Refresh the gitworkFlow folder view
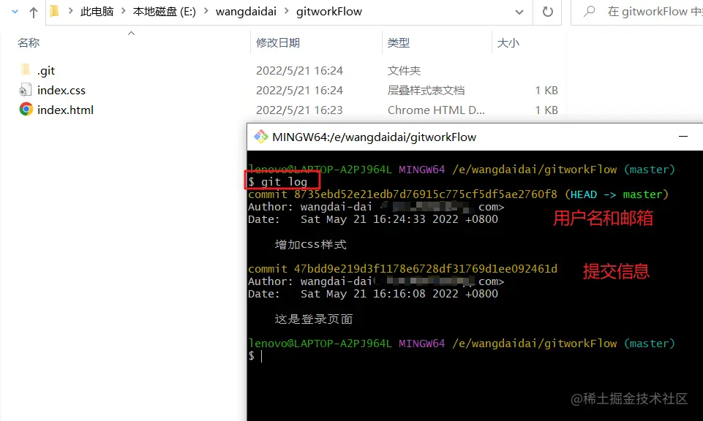 547,12
